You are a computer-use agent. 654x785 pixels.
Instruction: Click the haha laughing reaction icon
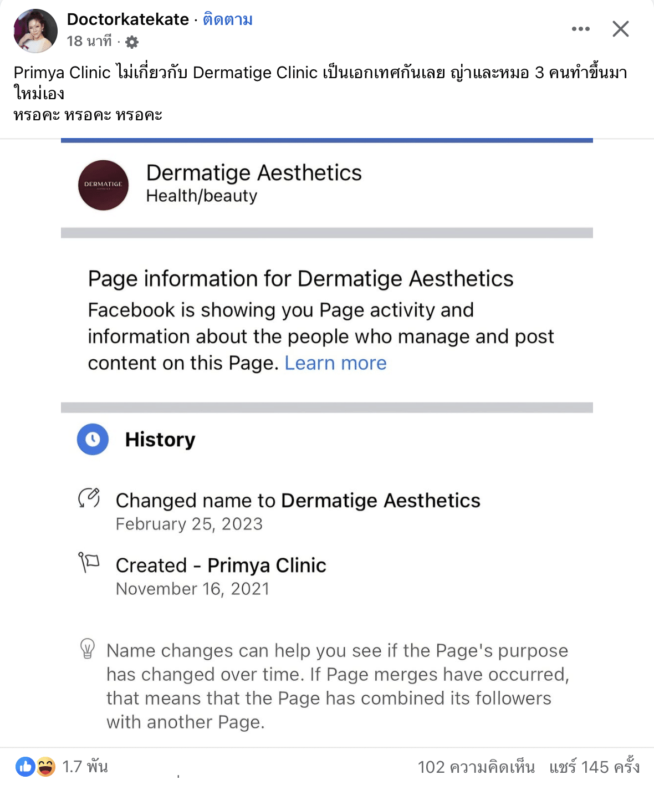pyautogui.click(x=46, y=767)
